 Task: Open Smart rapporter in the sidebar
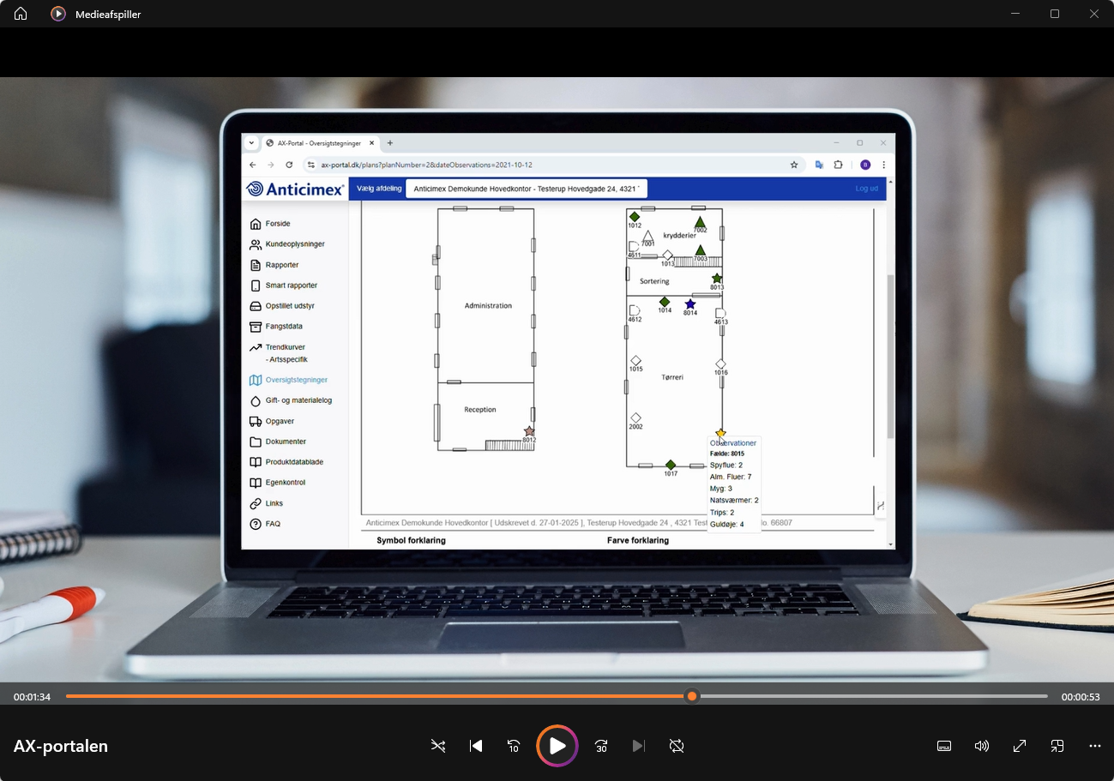pyautogui.click(x=292, y=285)
